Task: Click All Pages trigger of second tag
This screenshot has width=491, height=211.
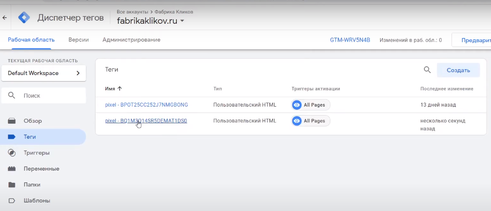Action: [311, 121]
